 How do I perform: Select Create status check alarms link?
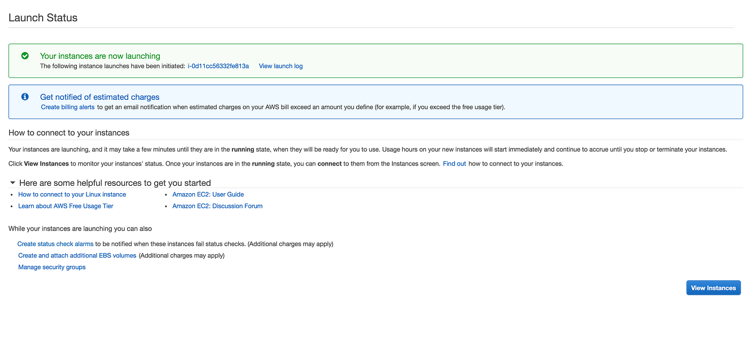click(x=56, y=244)
